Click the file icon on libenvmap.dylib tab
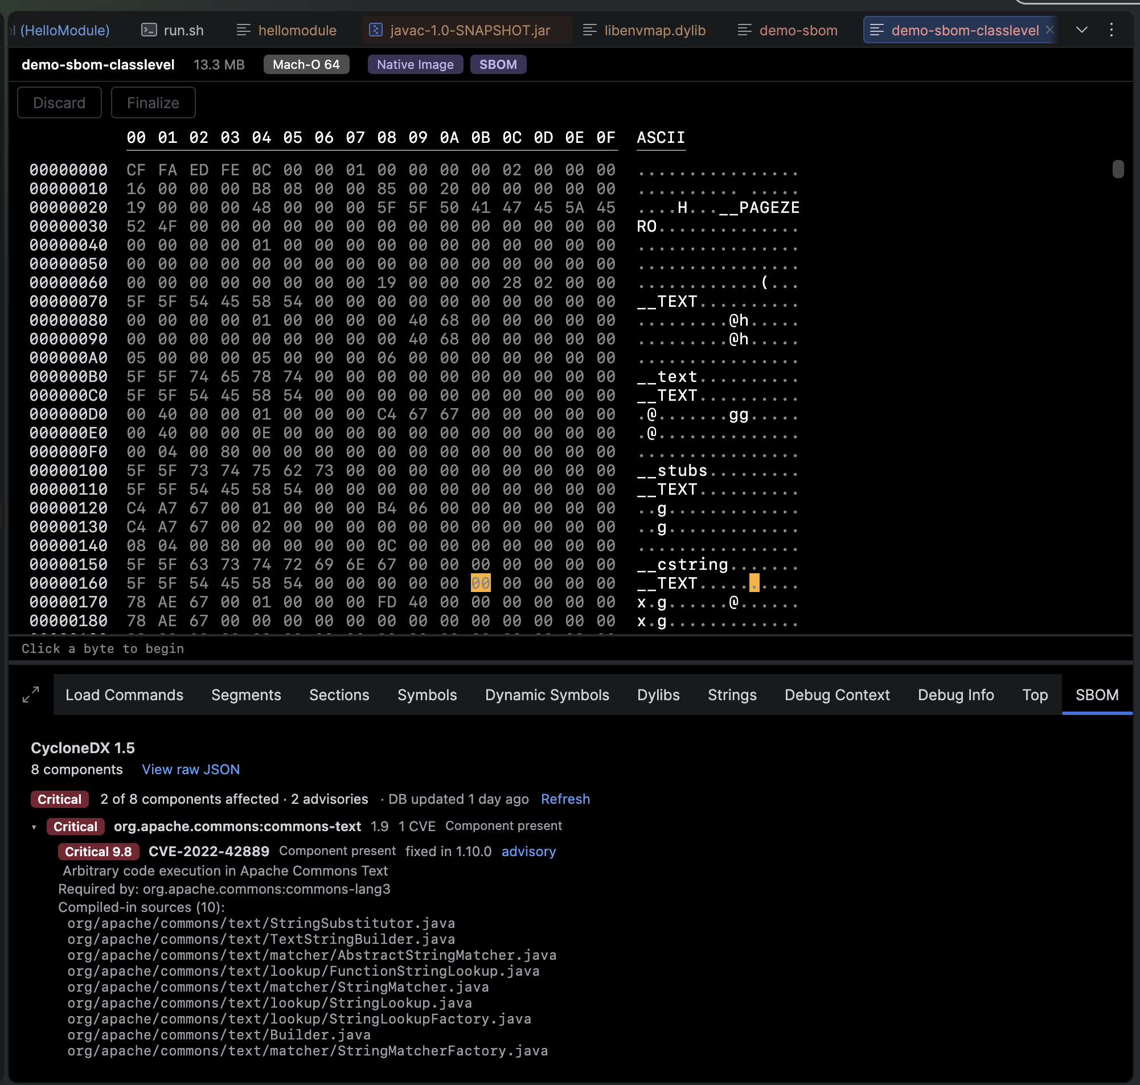 [x=589, y=30]
